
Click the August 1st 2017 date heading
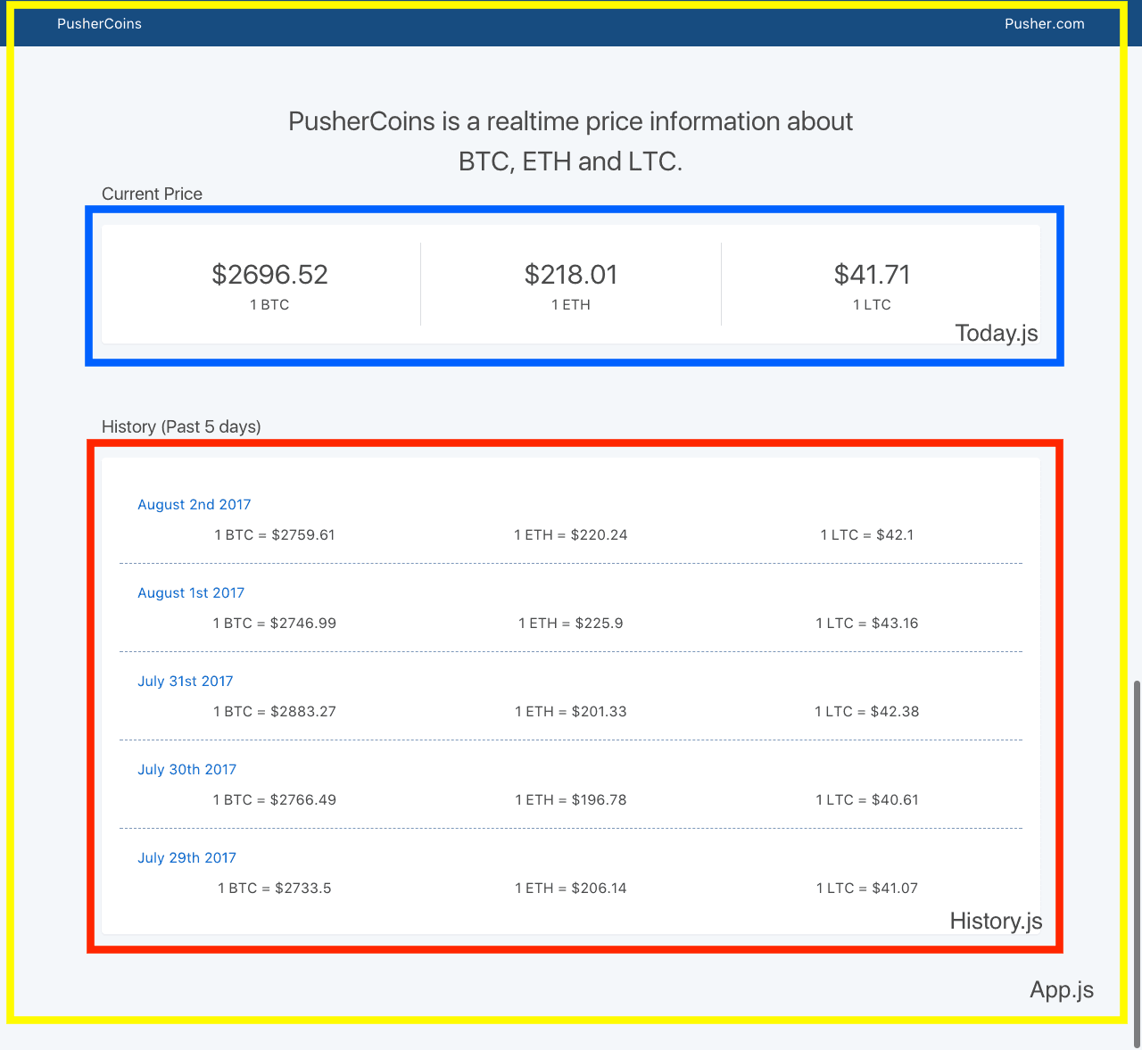pyautogui.click(x=190, y=593)
